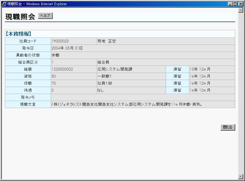Select the employee code 19000023
245x181 pixels.
(60, 41)
